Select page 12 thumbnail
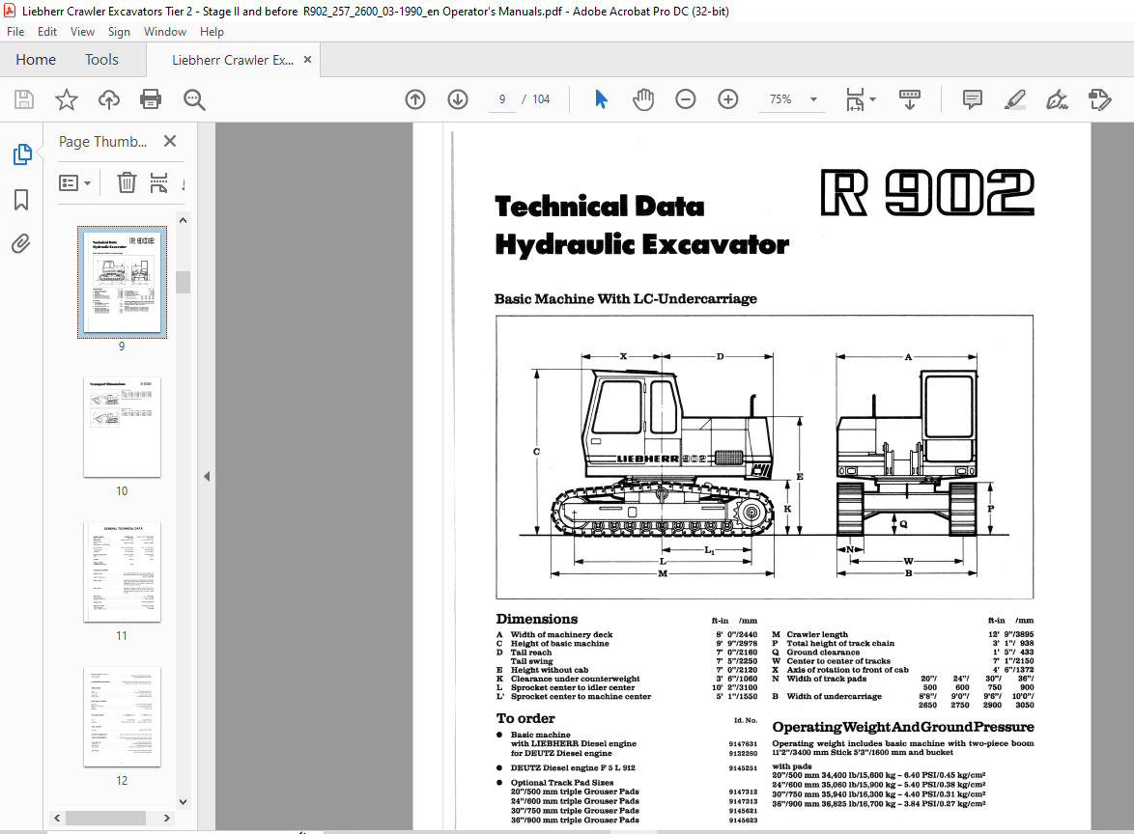 tap(123, 716)
